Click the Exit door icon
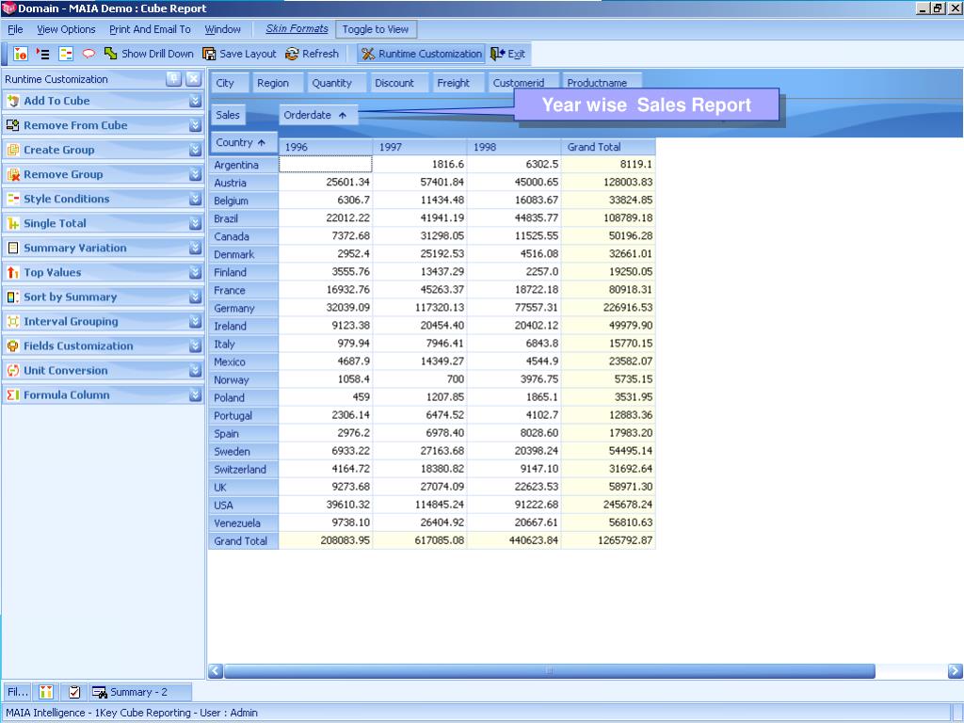This screenshot has width=964, height=723. 497,54
